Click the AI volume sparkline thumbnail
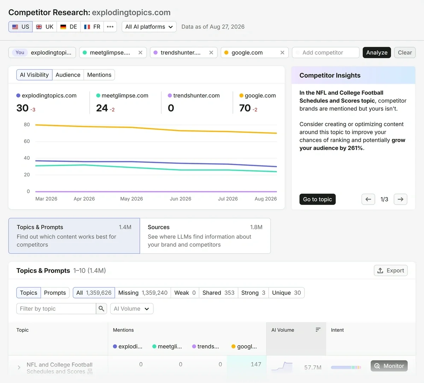This screenshot has height=383, width=424. coord(282,367)
